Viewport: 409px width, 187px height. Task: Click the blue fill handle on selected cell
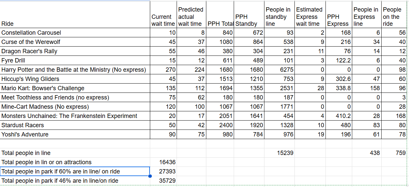pyautogui.click(x=150, y=176)
